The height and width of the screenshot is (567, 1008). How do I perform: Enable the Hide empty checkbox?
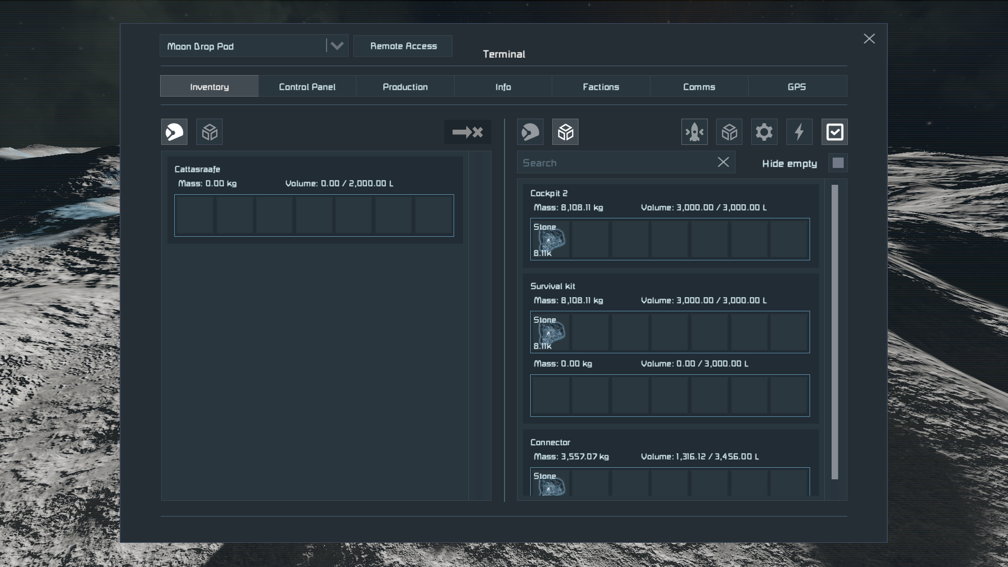click(x=838, y=163)
